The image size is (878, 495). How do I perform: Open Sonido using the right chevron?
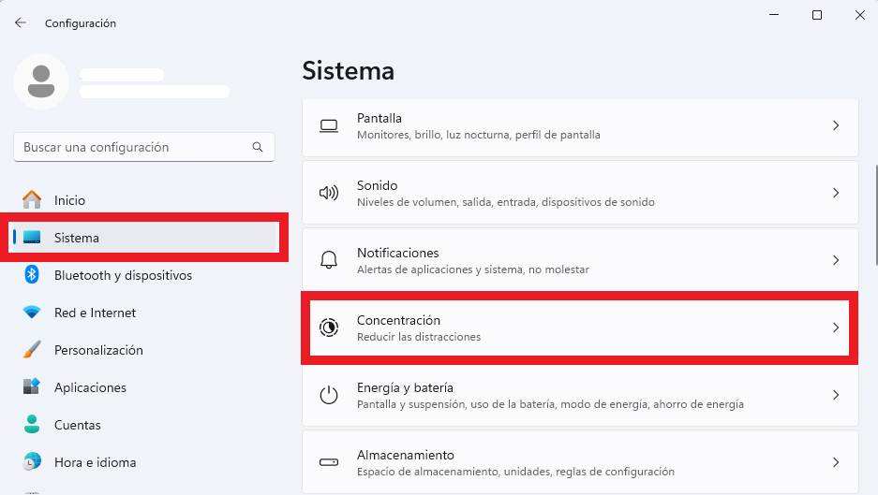coord(836,193)
